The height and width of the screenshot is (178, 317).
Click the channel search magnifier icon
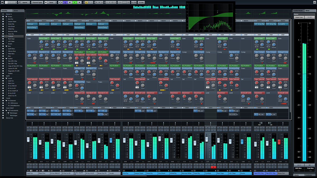(x=19, y=2)
